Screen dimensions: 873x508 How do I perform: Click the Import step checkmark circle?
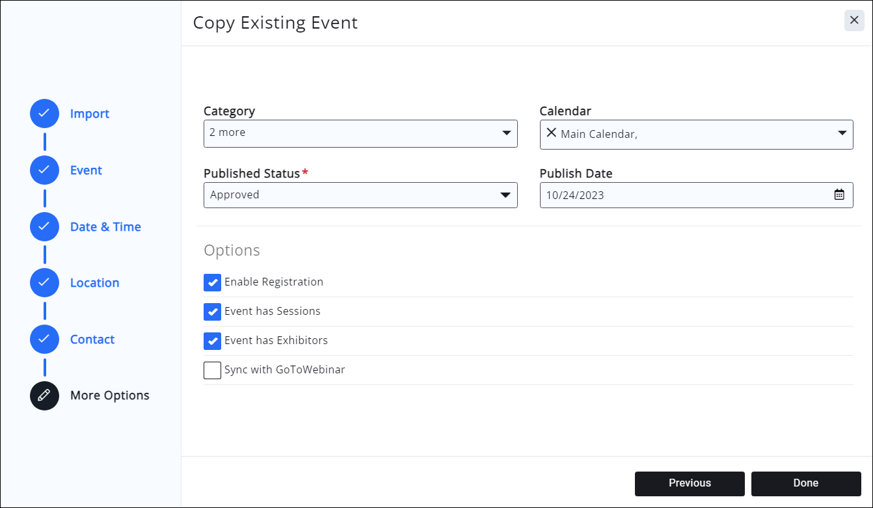point(44,114)
